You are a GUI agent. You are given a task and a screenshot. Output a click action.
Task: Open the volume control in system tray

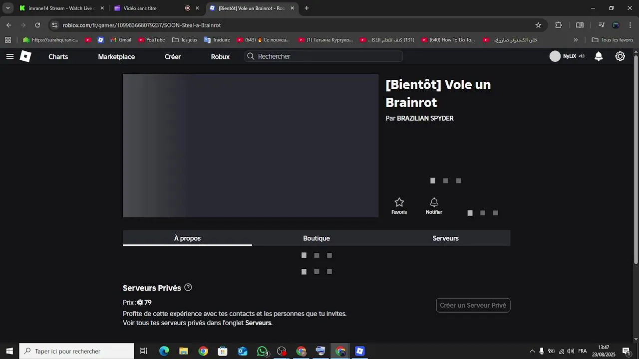[571, 351]
